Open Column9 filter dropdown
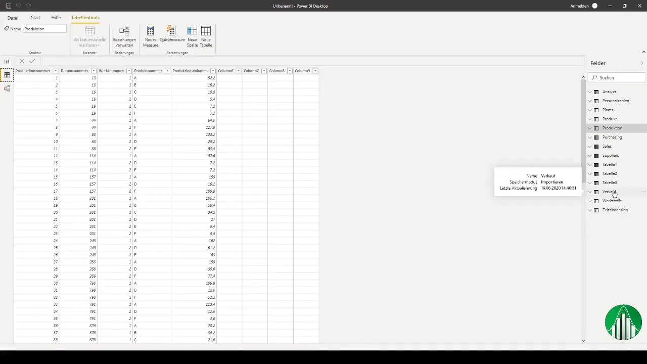This screenshot has height=364, width=647. [315, 71]
